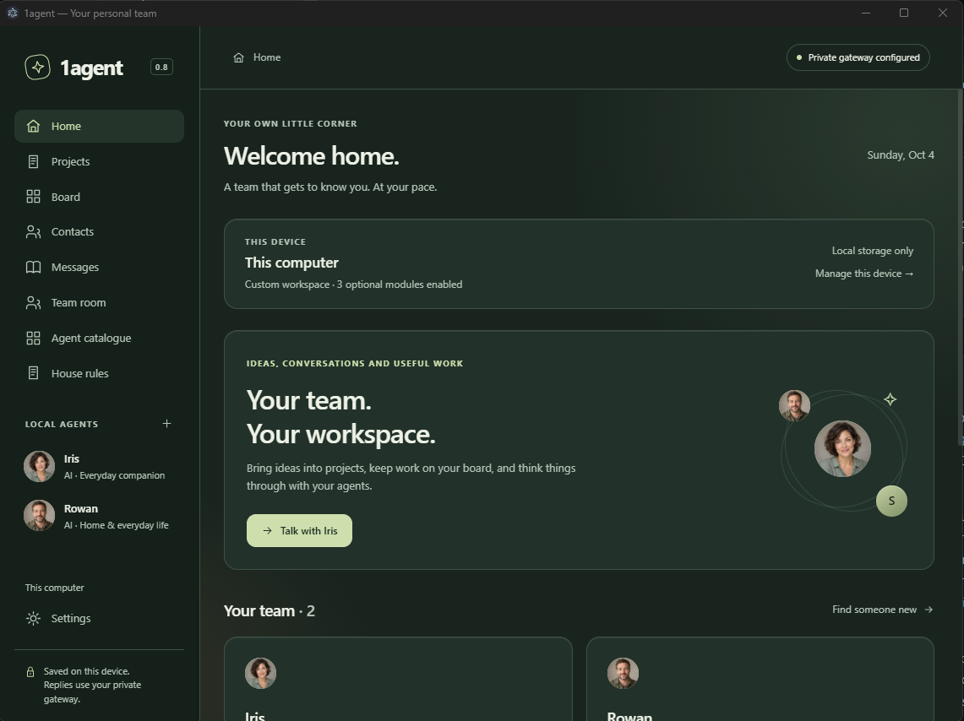Click the 0.8 version badge
This screenshot has height=721, width=964.
click(161, 67)
